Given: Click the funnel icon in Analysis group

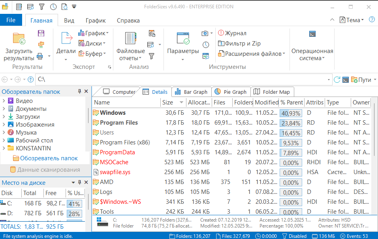Looking at the screenshot, I should pos(151,56).
